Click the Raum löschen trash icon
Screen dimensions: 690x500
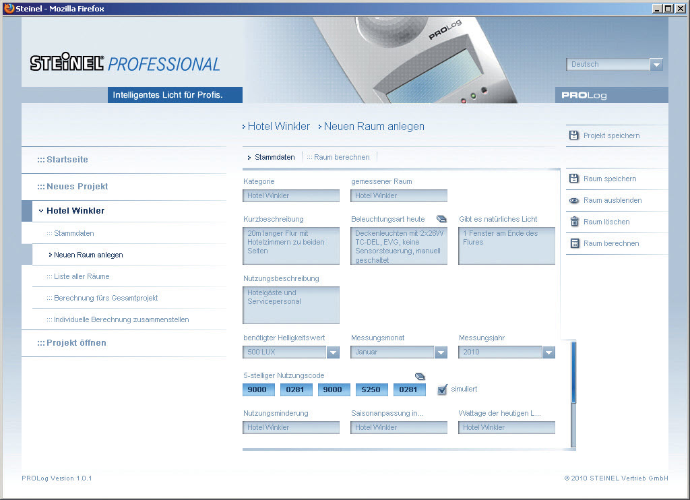pos(574,222)
